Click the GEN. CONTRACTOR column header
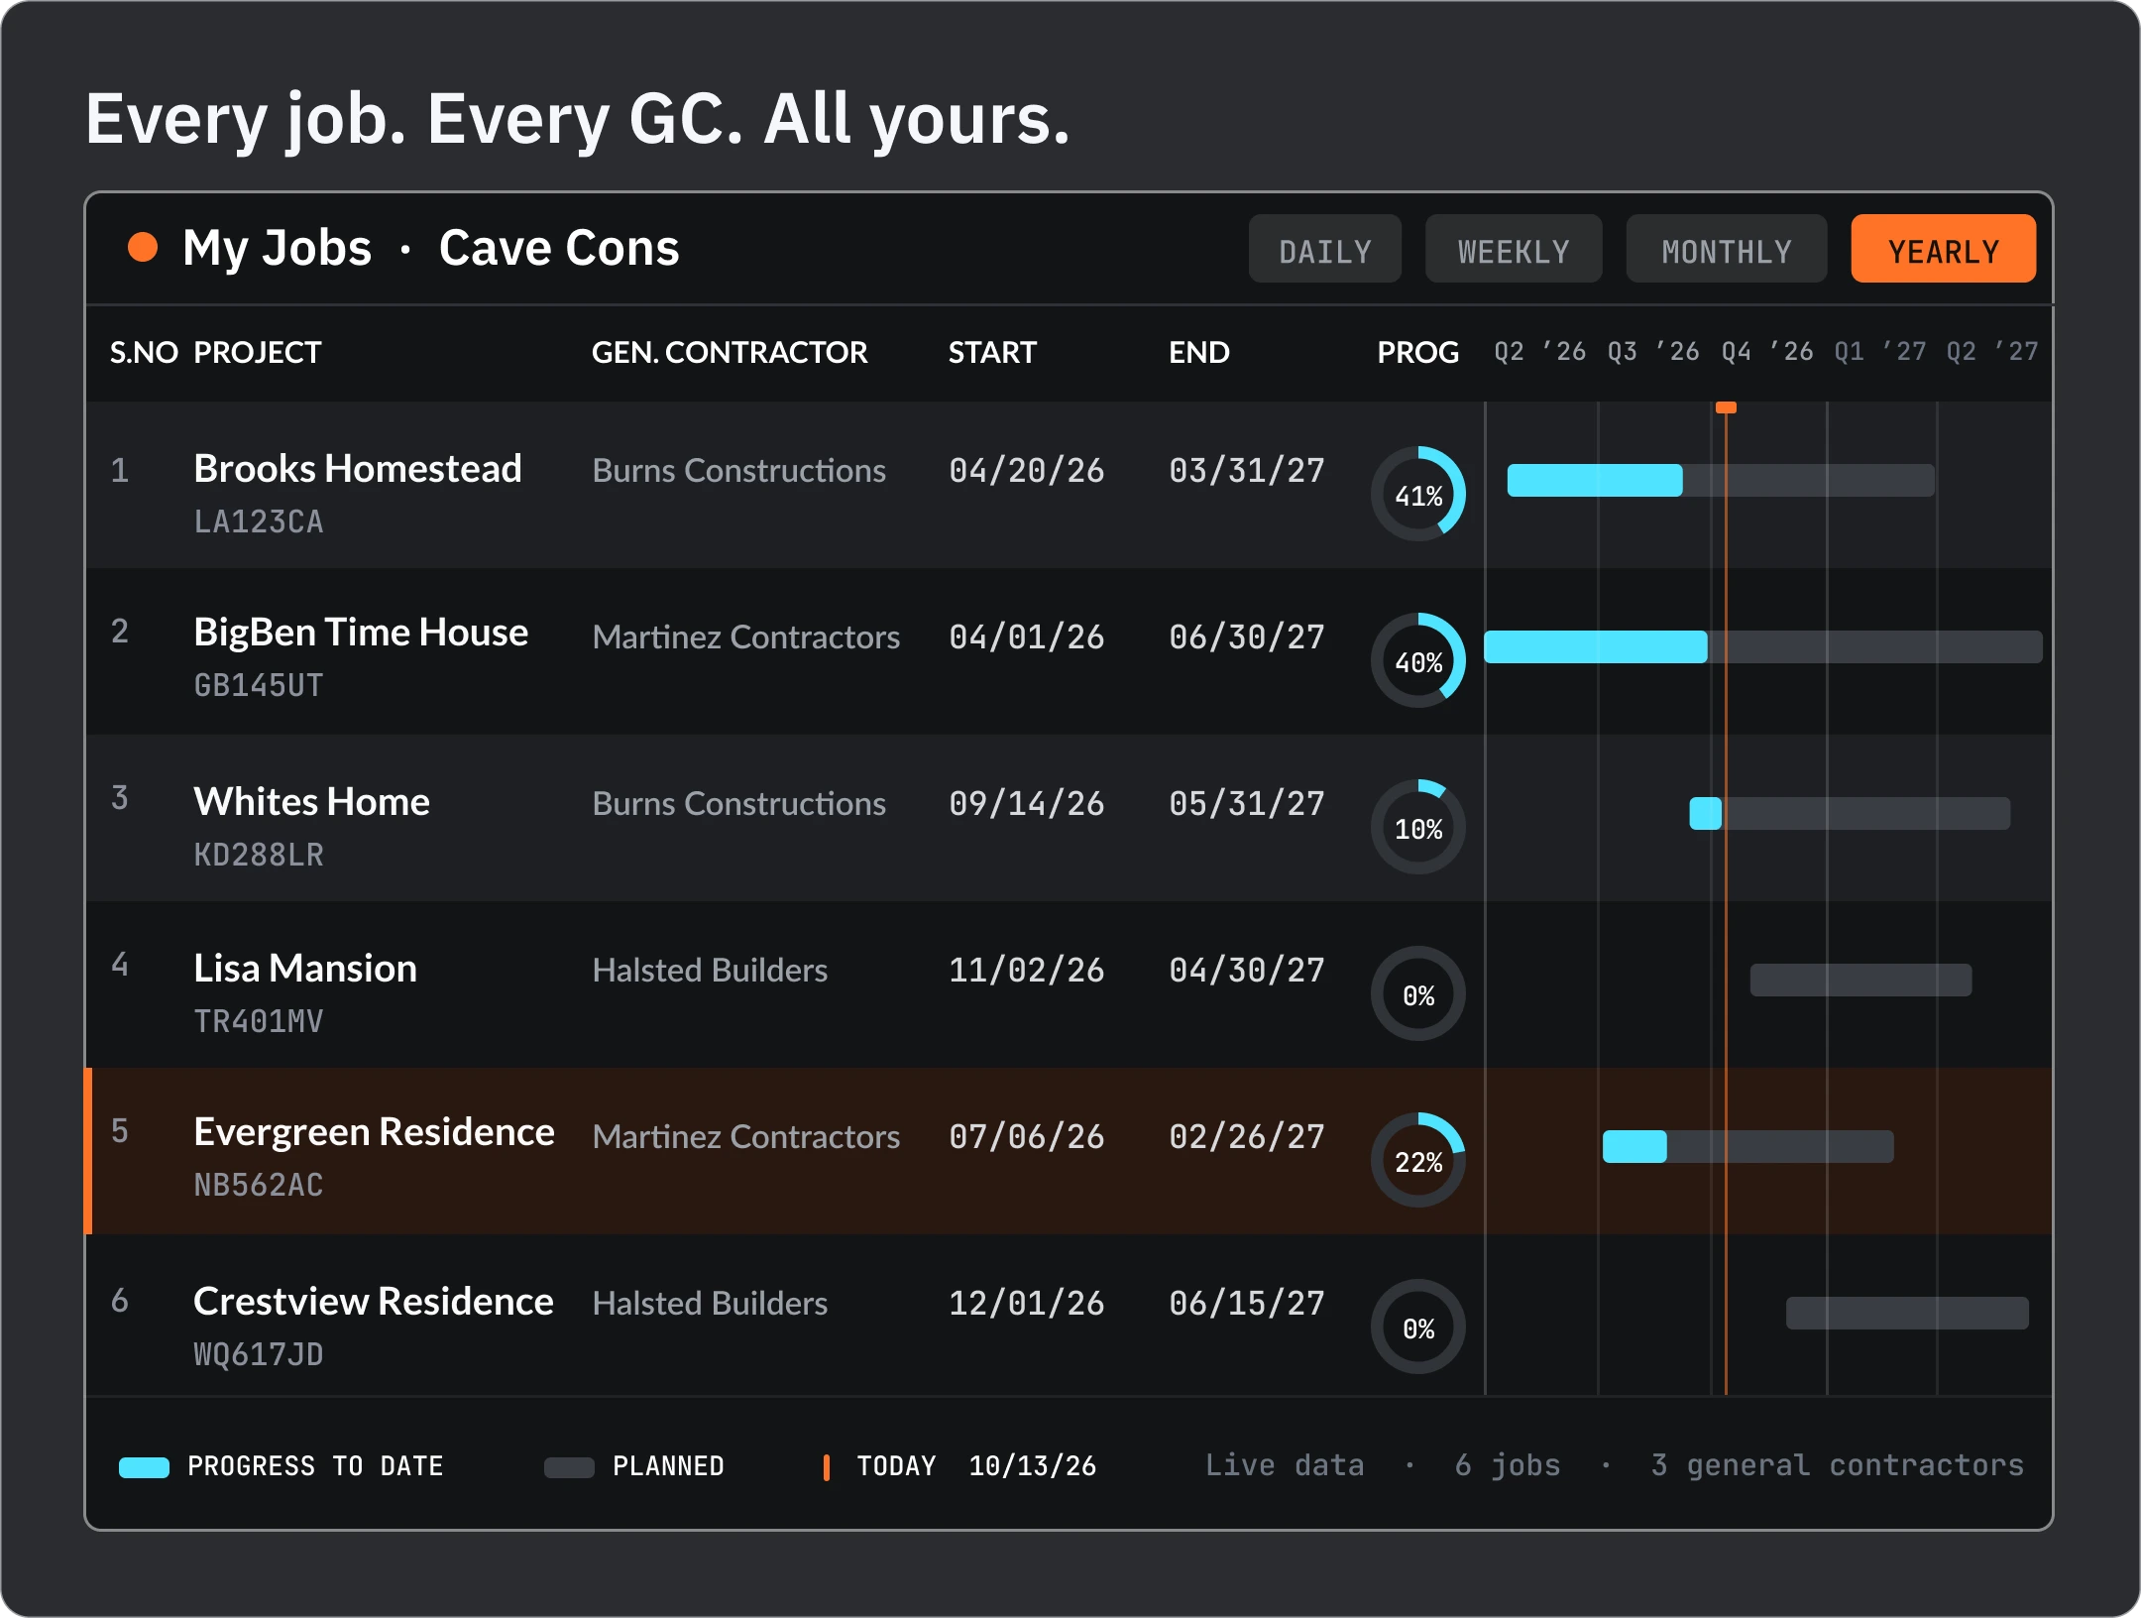2141x1618 pixels. coord(730,352)
